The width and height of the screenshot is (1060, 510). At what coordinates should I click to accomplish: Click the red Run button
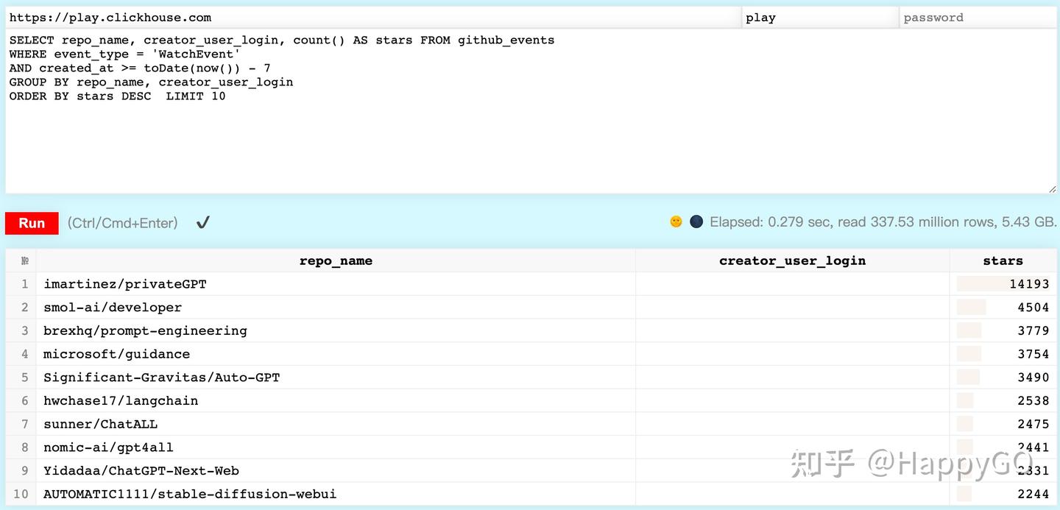click(x=32, y=223)
